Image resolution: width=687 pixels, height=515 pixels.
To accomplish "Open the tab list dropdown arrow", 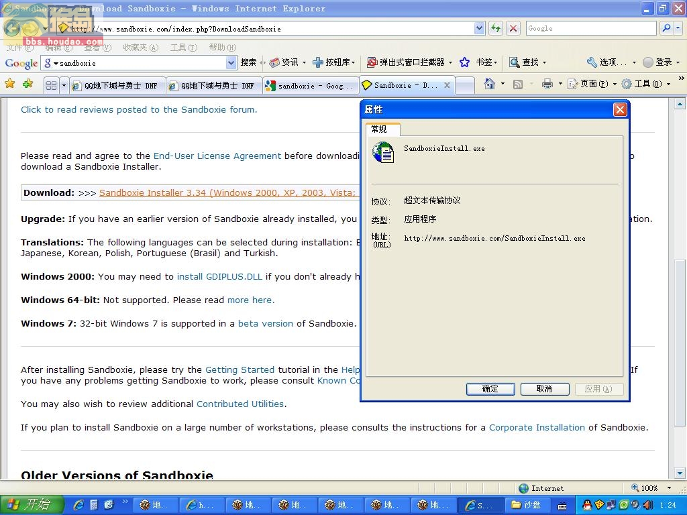I will pos(64,85).
